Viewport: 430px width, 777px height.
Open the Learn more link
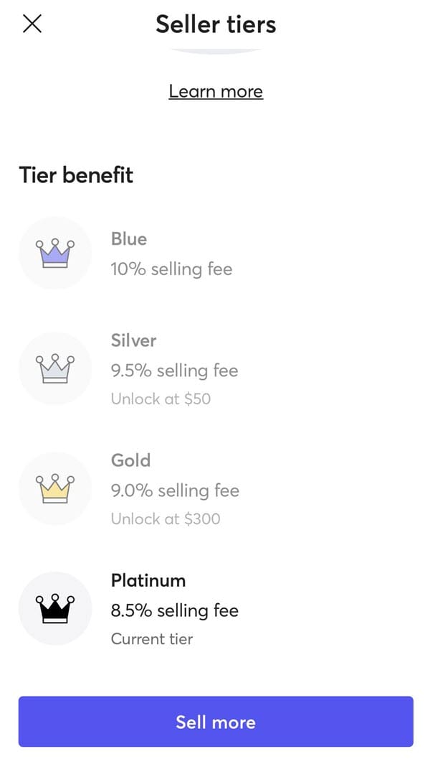pyautogui.click(x=216, y=91)
